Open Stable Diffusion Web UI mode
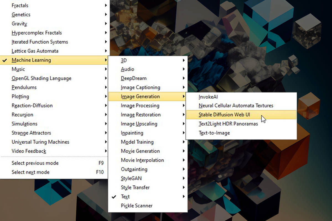 224,115
